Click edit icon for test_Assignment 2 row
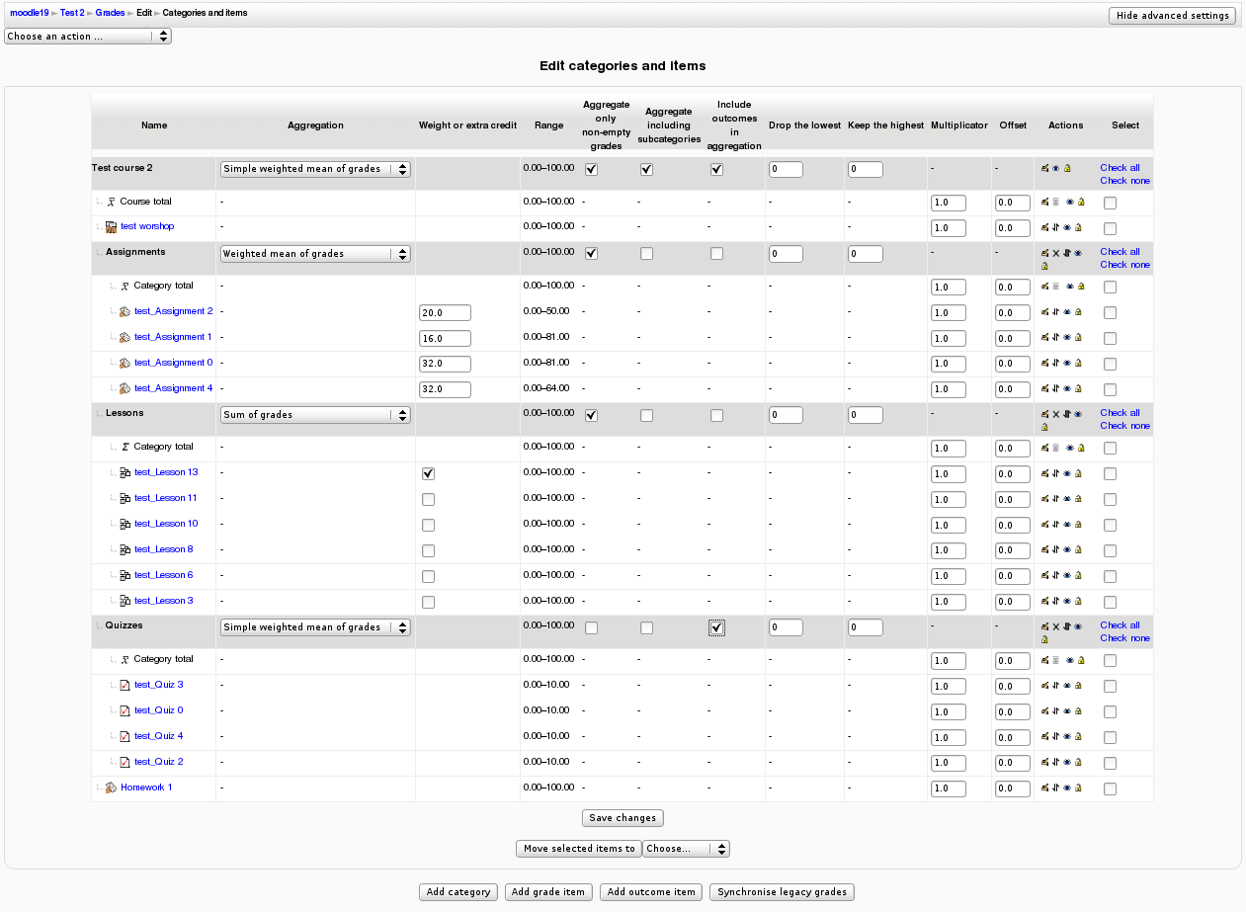 coord(1044,312)
